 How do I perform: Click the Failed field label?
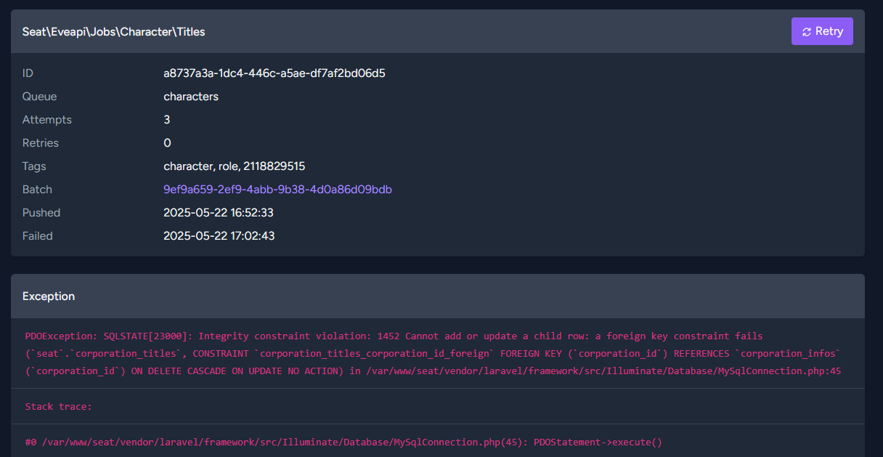click(38, 236)
